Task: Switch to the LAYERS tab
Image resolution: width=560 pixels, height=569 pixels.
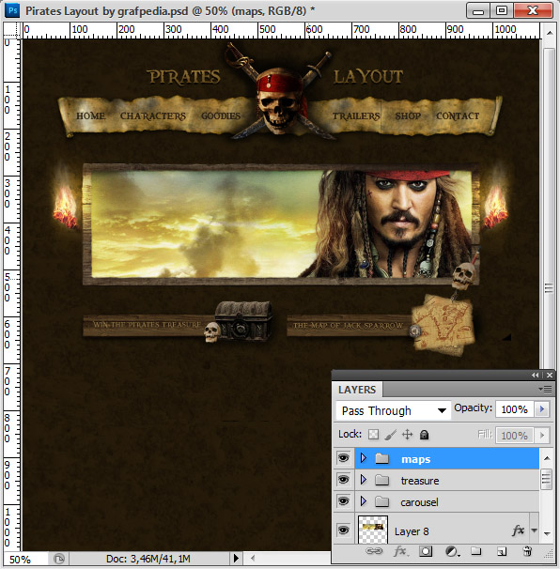Action: coord(357,390)
